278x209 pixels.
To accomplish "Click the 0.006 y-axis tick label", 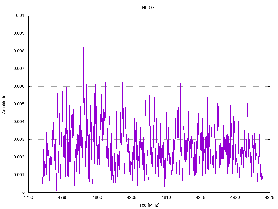I will (x=19, y=86).
